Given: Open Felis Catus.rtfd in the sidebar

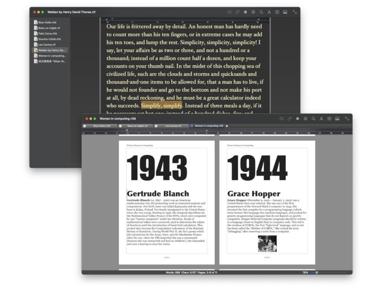Looking at the screenshot, I should point(48,33).
